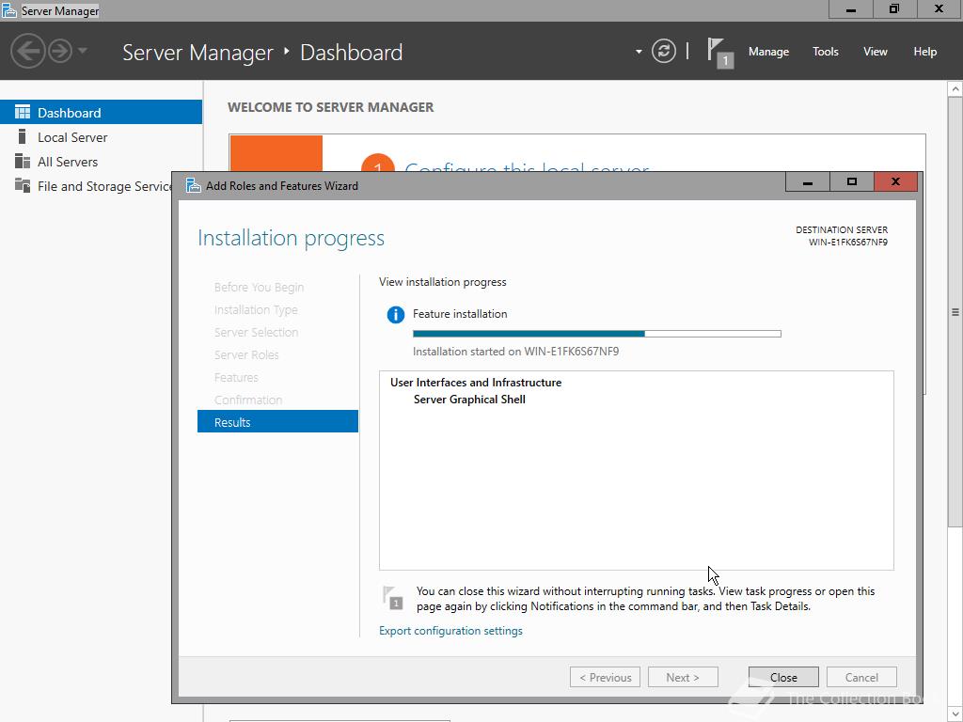
Task: Open the Help menu
Action: (x=925, y=52)
